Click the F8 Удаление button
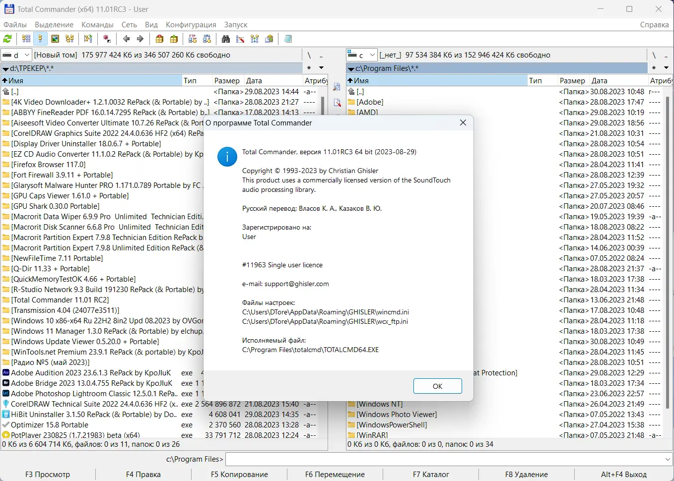 pyautogui.click(x=527, y=475)
